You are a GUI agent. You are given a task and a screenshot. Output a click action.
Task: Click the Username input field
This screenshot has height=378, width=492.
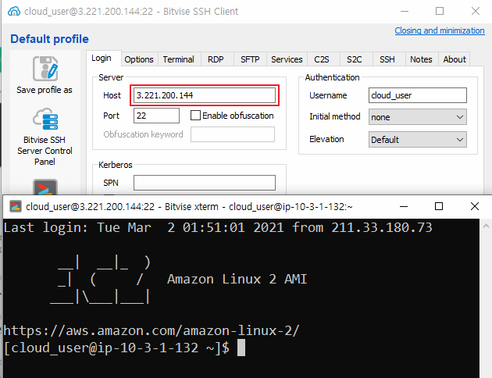(417, 95)
